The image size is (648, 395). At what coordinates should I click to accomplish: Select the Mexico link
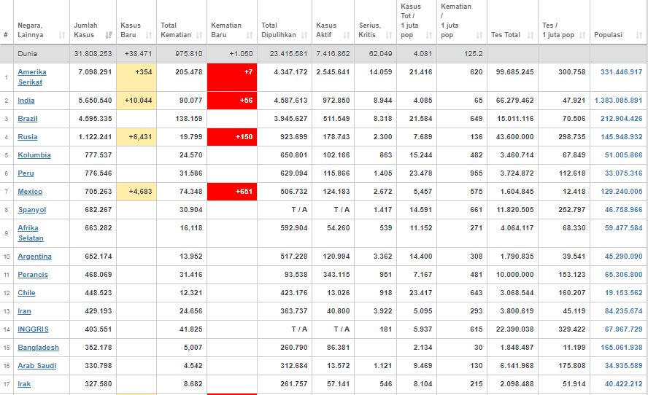coord(30,191)
